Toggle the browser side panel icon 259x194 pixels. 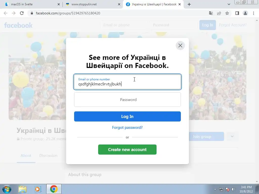pos(237,13)
